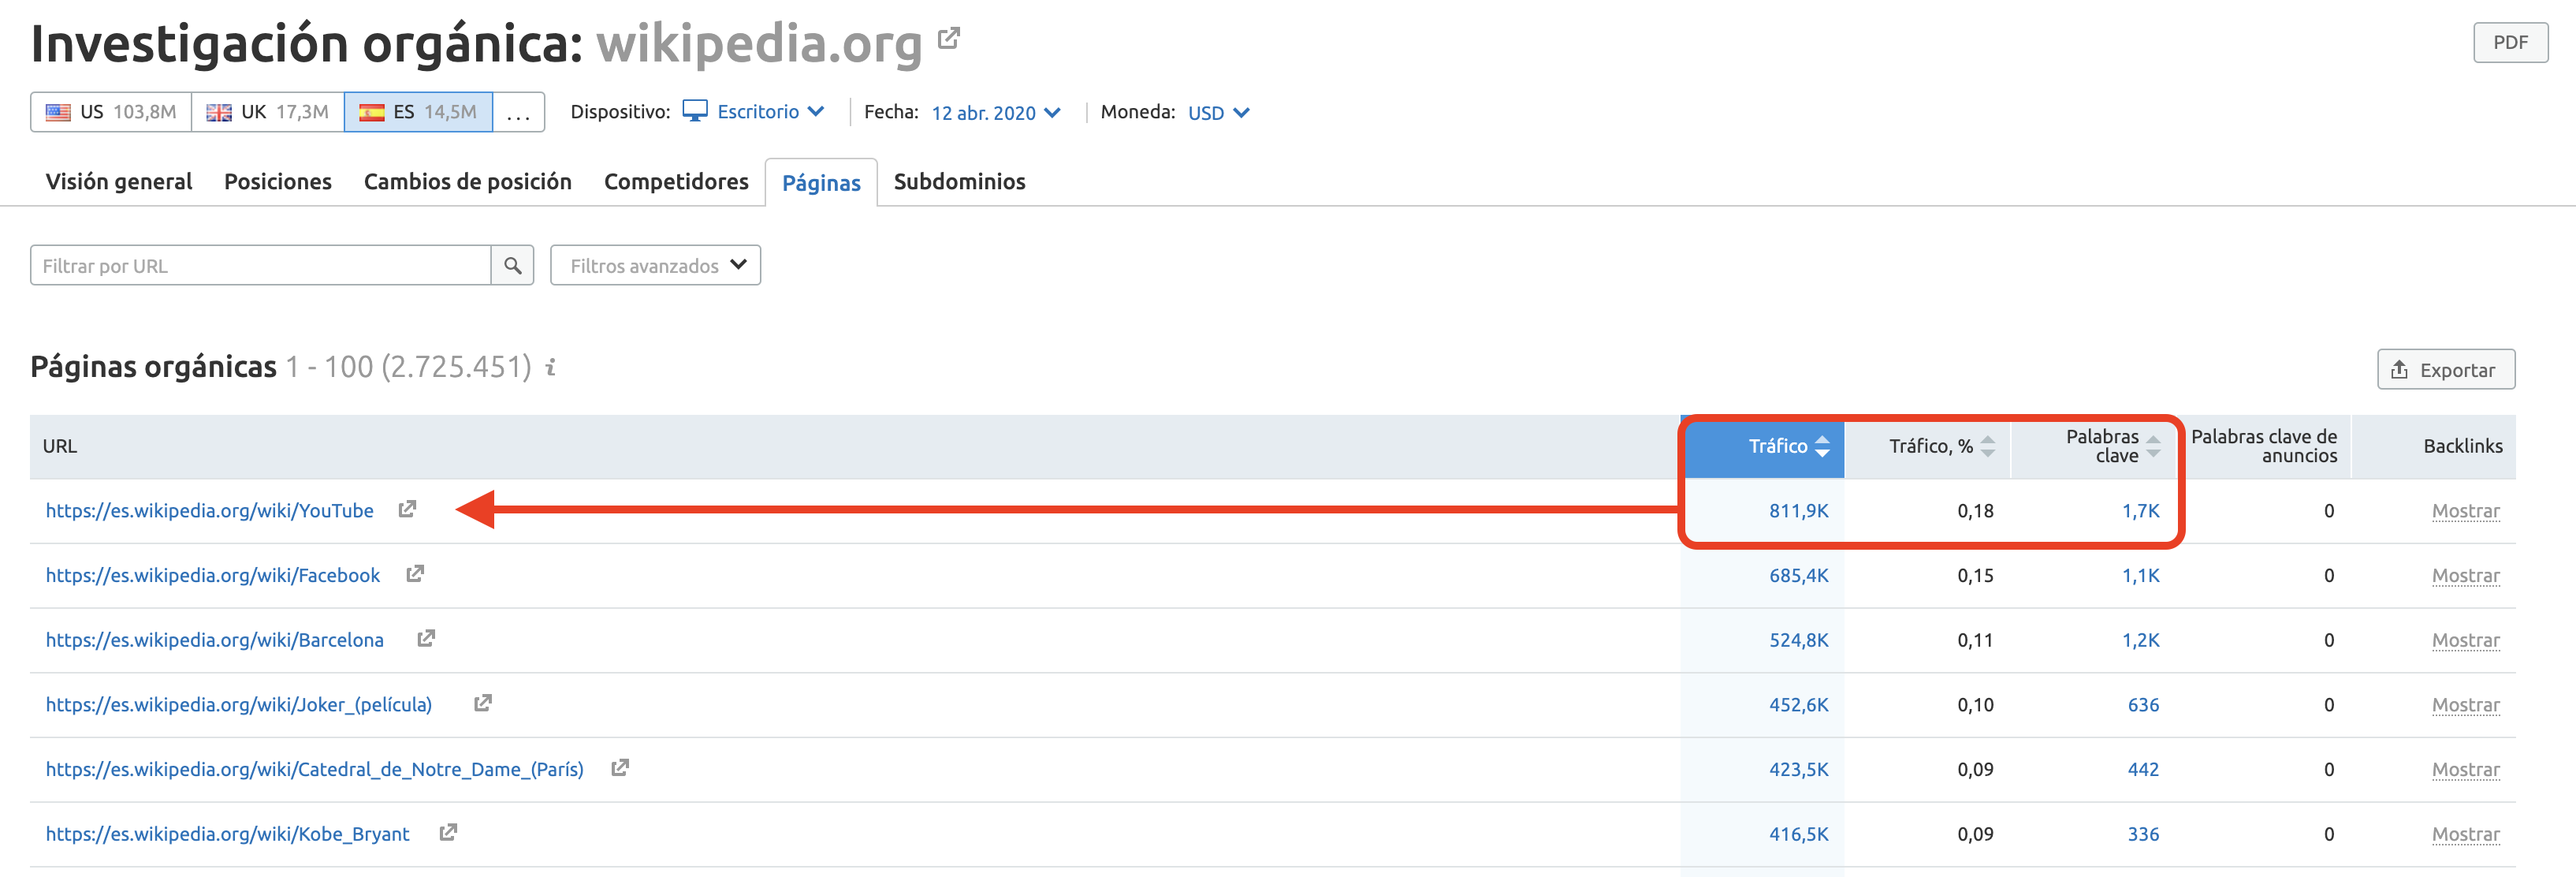Click traffic value 452,6K
This screenshot has width=2576, height=877.
[1798, 705]
